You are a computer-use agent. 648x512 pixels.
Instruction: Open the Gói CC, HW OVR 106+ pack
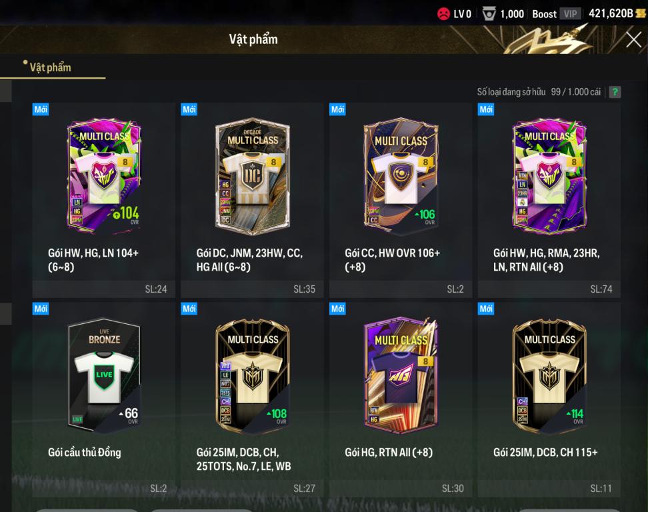pos(401,201)
